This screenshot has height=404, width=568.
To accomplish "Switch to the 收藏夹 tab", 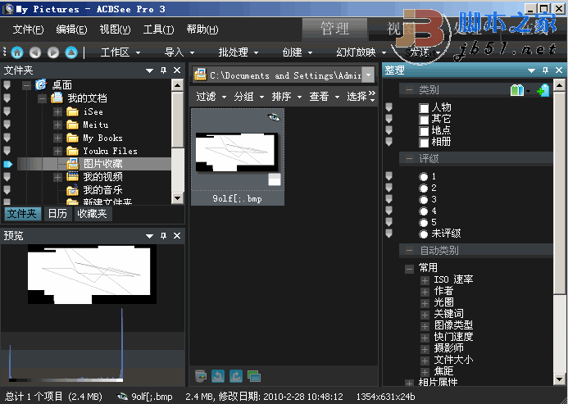I will tap(92, 214).
